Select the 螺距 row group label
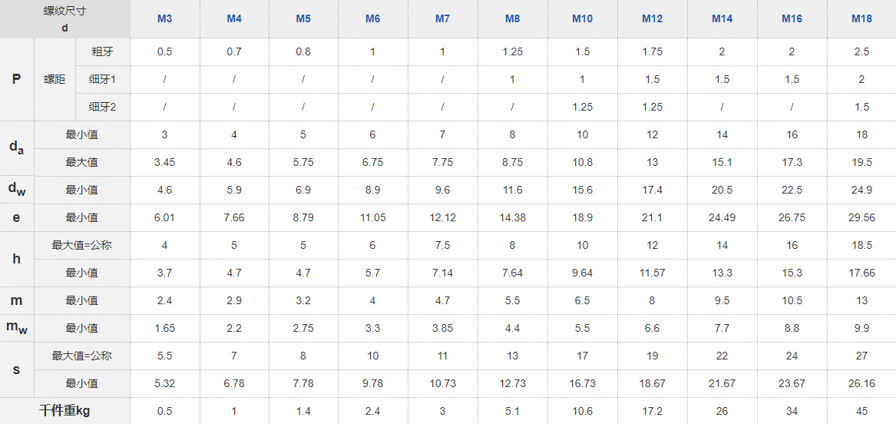The image size is (896, 424). pos(55,79)
